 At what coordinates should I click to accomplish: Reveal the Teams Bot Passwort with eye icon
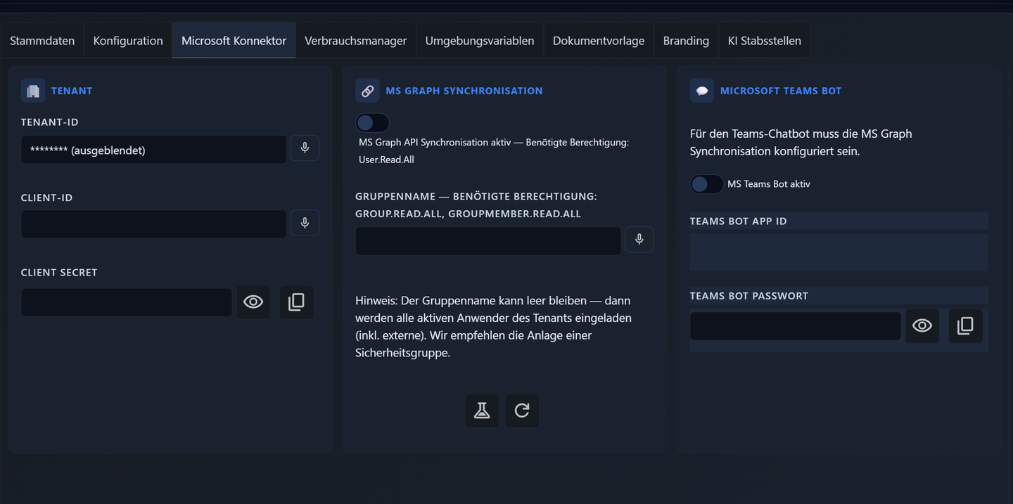coord(922,326)
